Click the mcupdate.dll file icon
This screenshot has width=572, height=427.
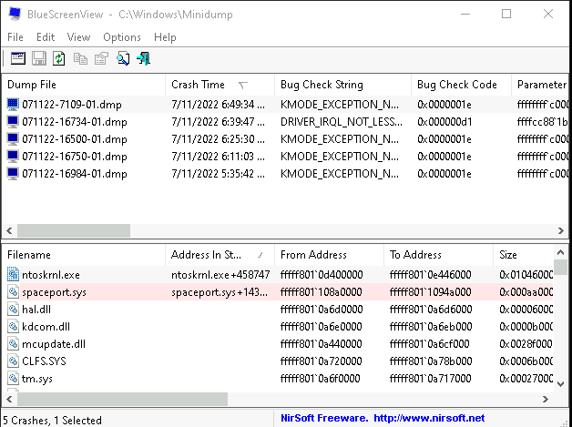13,343
